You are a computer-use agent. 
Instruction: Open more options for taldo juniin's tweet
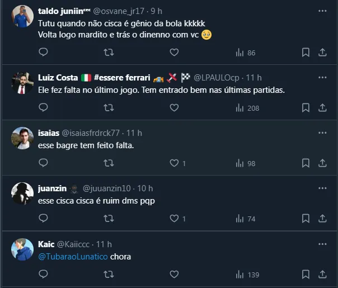[322, 11]
